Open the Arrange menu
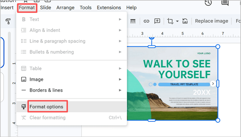This screenshot has width=241, height=137. click(65, 8)
